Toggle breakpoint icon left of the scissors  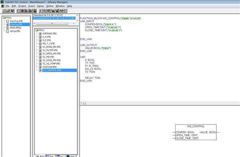(x=34, y=11)
